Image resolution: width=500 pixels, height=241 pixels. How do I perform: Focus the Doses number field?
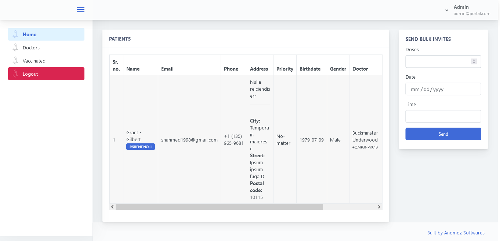tap(438, 61)
